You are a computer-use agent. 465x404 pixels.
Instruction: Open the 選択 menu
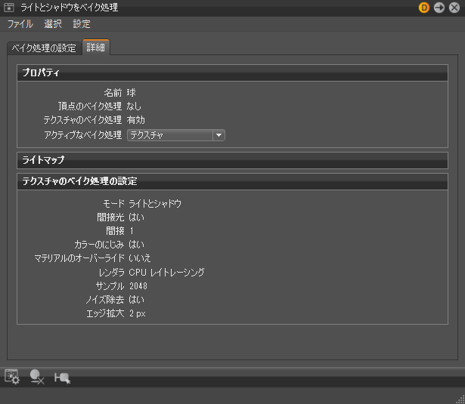(53, 24)
